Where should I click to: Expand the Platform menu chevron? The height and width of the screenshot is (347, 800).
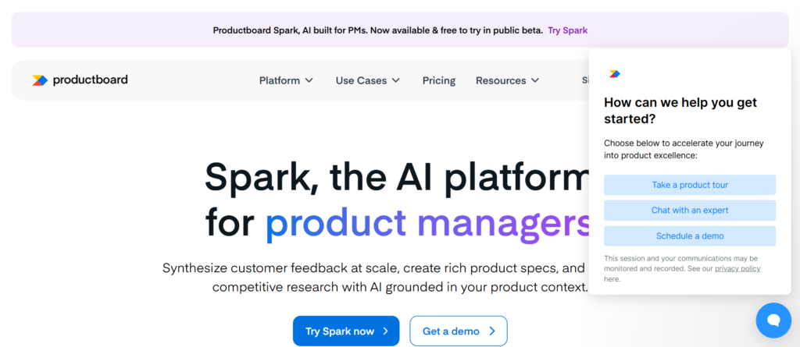309,80
